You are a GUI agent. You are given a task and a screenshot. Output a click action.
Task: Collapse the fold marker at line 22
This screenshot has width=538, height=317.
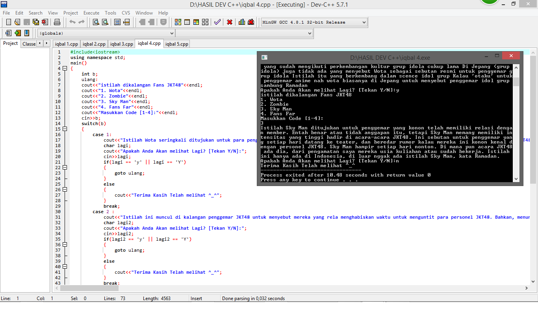[65, 168]
